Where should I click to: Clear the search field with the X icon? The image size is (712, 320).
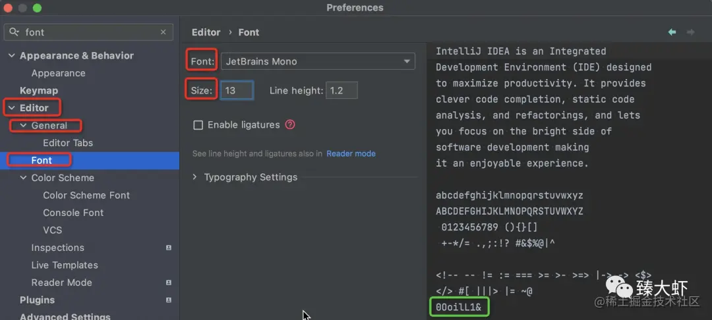(163, 32)
